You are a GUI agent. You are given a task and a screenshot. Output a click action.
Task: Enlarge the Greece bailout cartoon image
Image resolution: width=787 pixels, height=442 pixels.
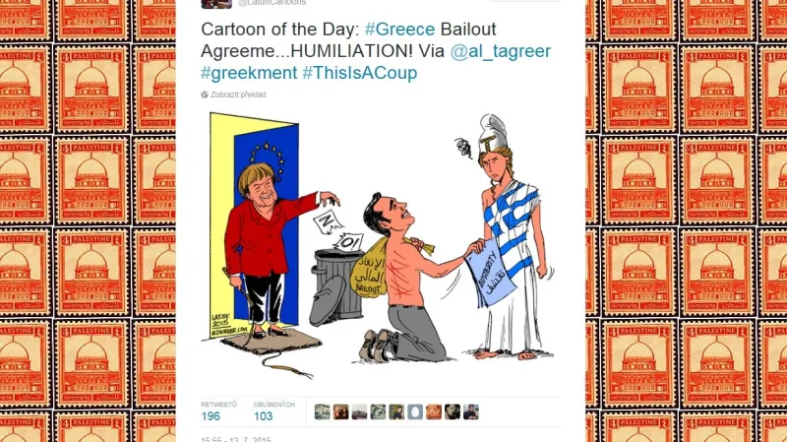(x=380, y=246)
